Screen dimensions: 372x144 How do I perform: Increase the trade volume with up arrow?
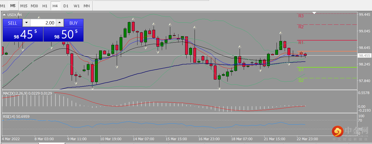click(60, 23)
